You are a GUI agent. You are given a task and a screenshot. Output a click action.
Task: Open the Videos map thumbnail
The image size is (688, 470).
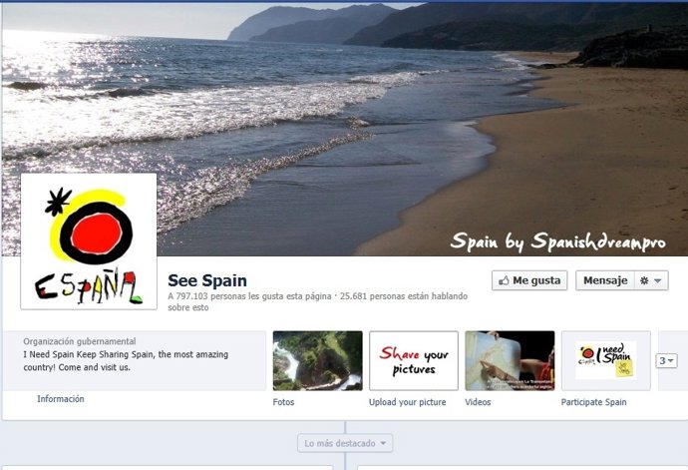coord(510,360)
